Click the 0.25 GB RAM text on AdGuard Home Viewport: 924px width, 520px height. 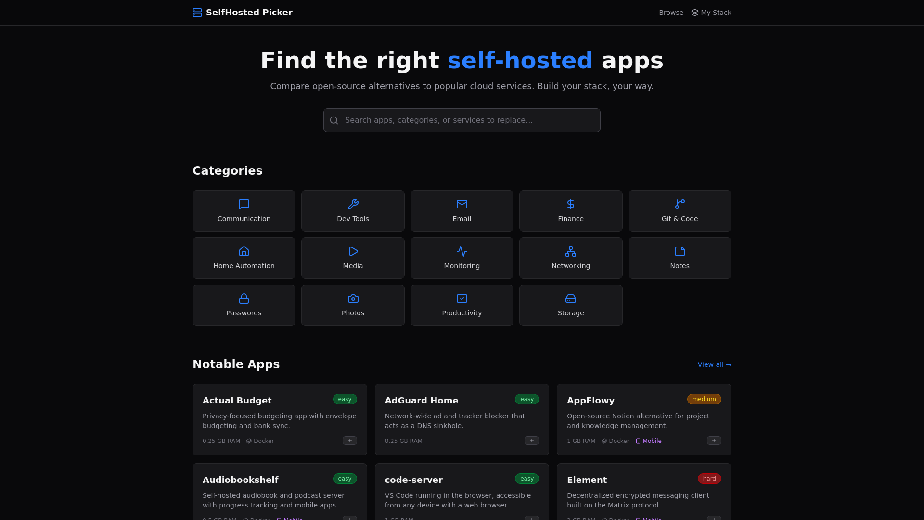[x=403, y=441]
